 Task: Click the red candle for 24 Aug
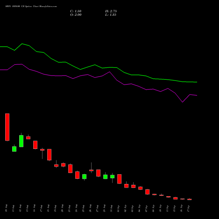(78, 175)
